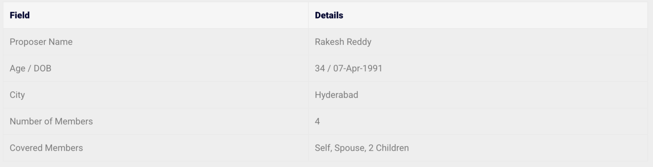The image size is (653, 167).
Task: Click the DOB text in field label
Action: tap(43, 68)
